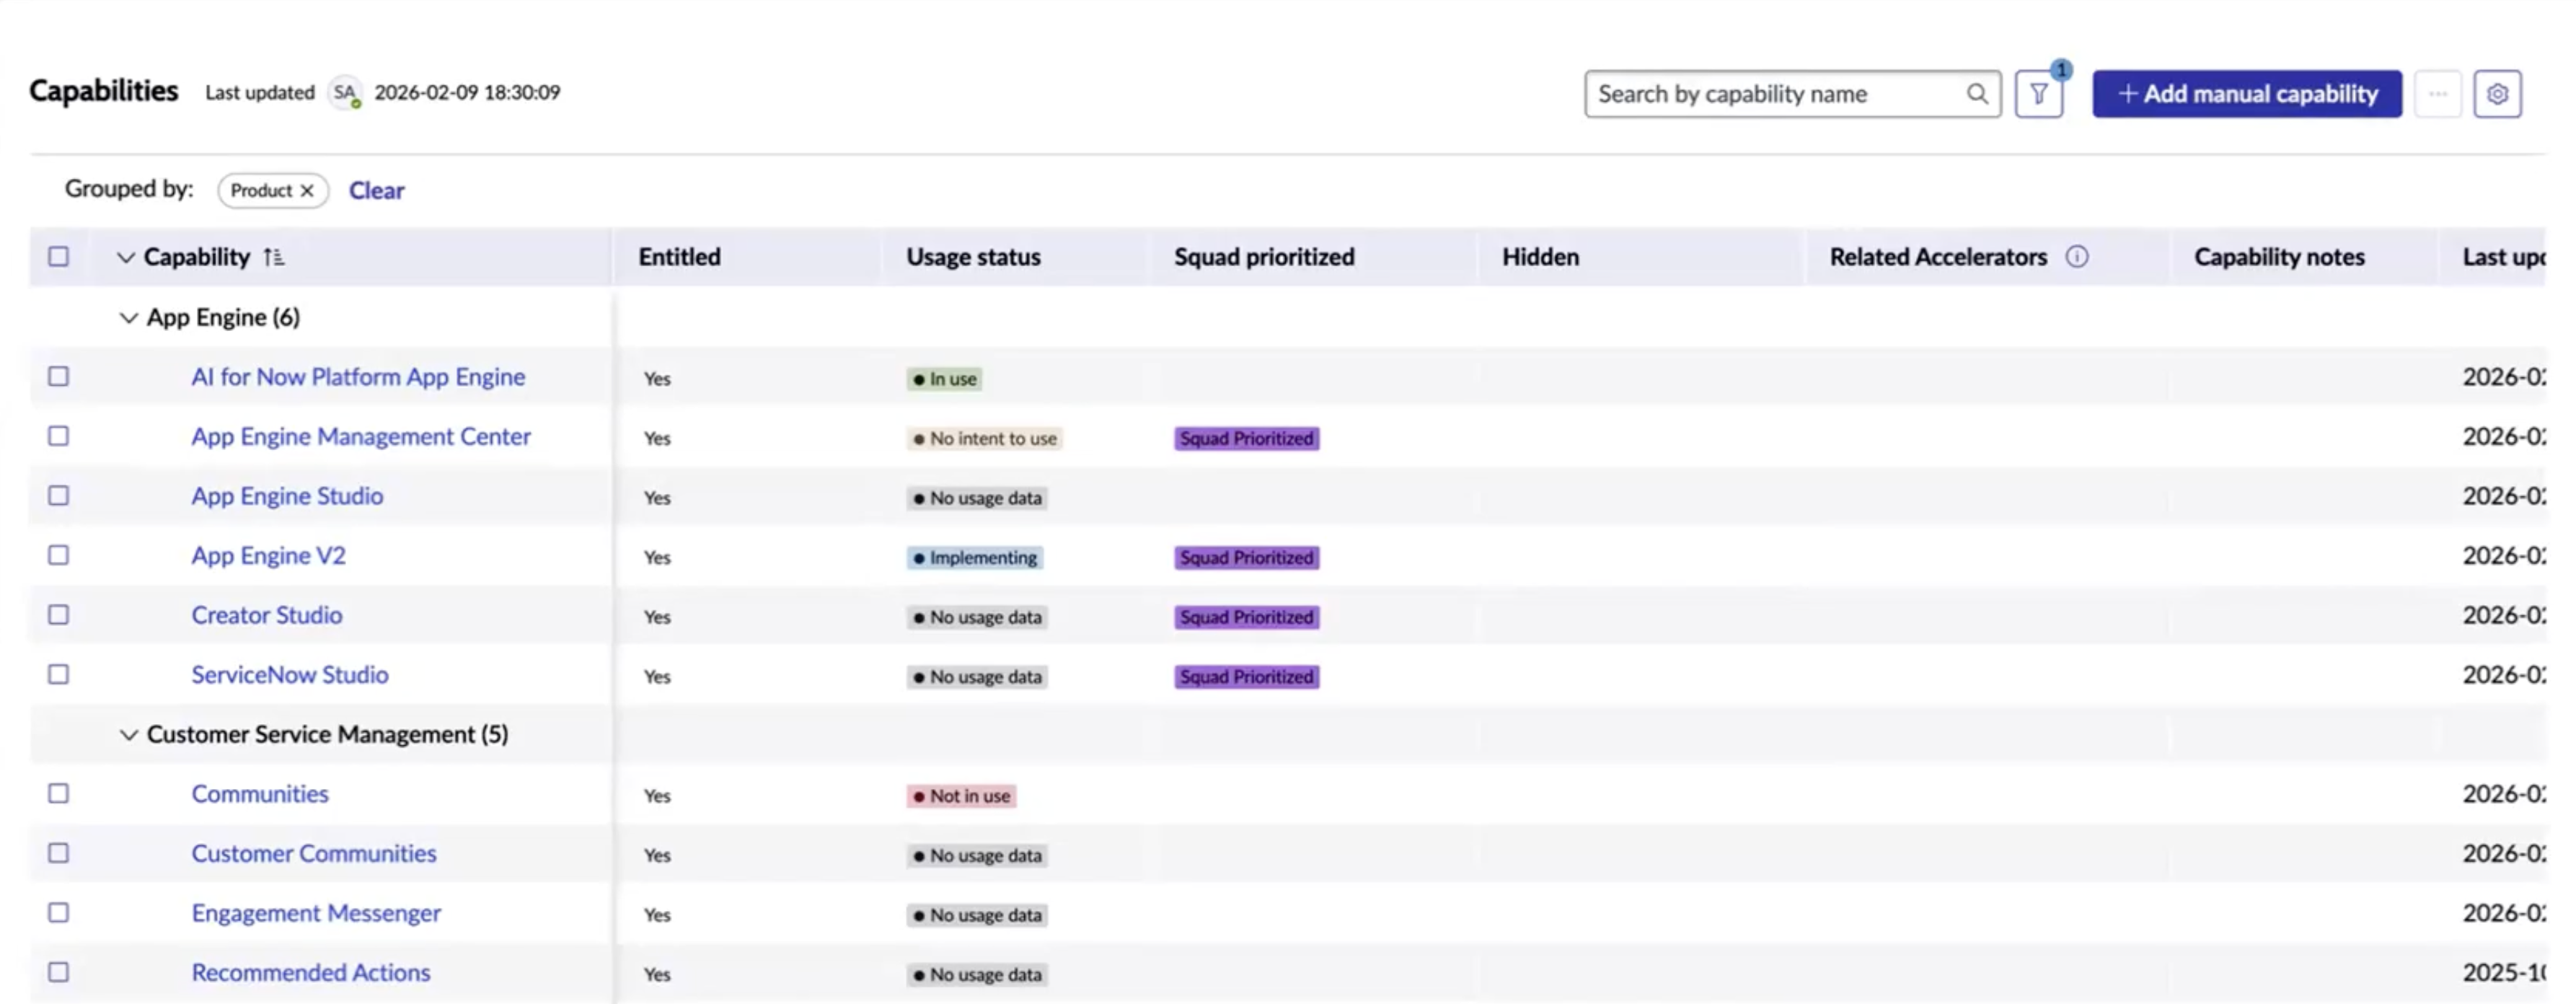The width and height of the screenshot is (2576, 1004).
Task: Click the Implementing status badge
Action: [x=975, y=557]
